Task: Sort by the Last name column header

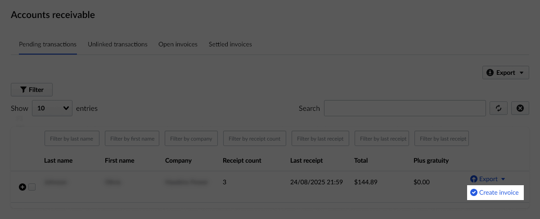Action: (x=58, y=160)
